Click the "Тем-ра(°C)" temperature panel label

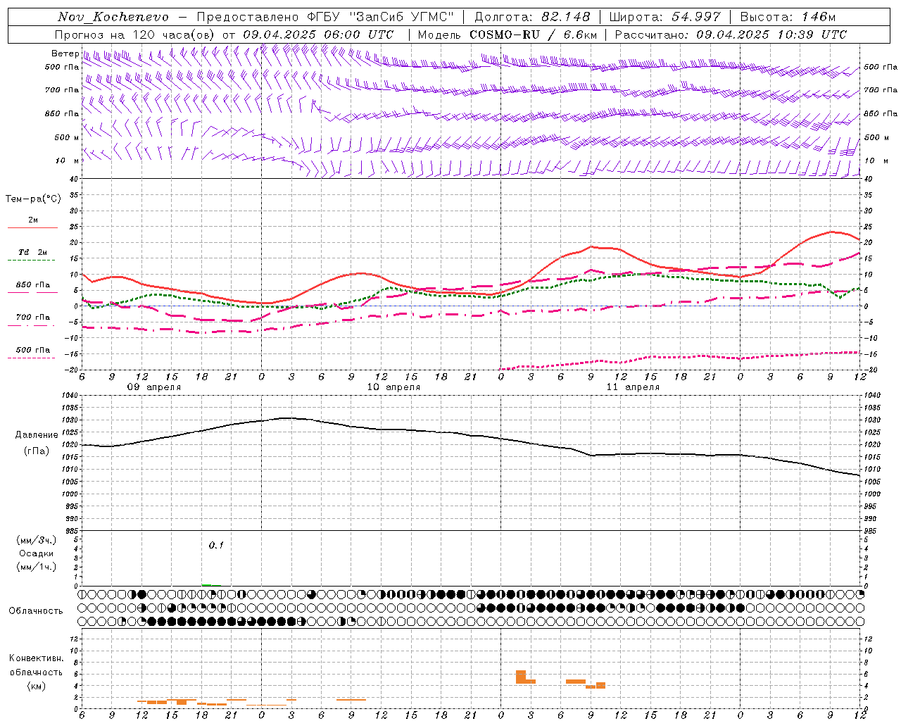[33, 199]
